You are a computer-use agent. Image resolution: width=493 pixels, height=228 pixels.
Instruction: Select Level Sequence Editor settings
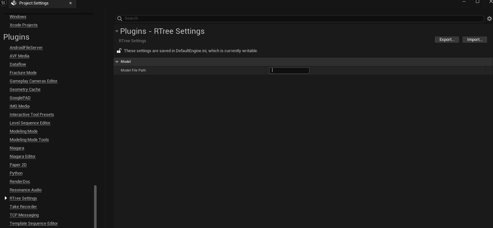(30, 123)
